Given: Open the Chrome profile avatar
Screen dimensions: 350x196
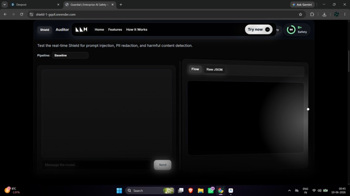Looking at the screenshot, I should point(337,14).
